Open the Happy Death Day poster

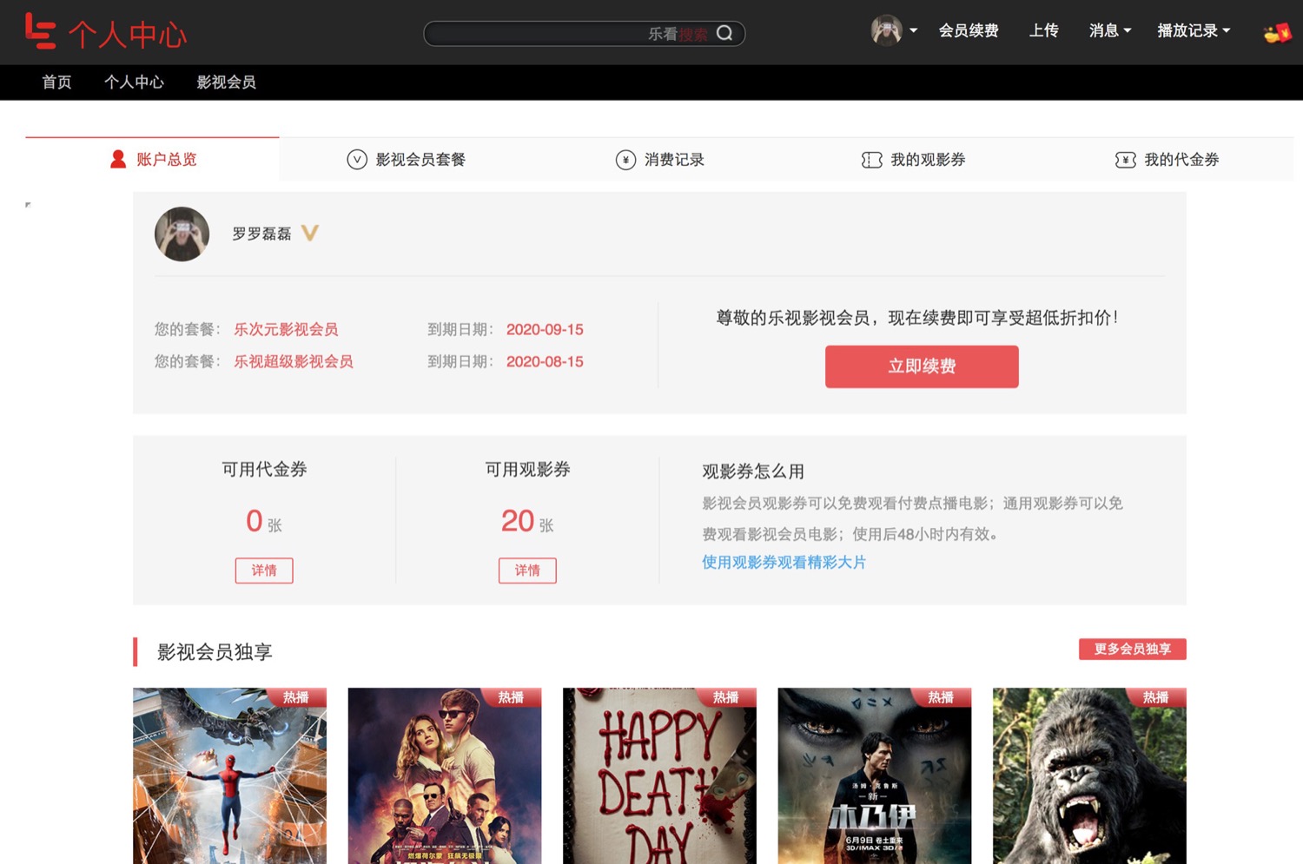pyautogui.click(x=659, y=775)
